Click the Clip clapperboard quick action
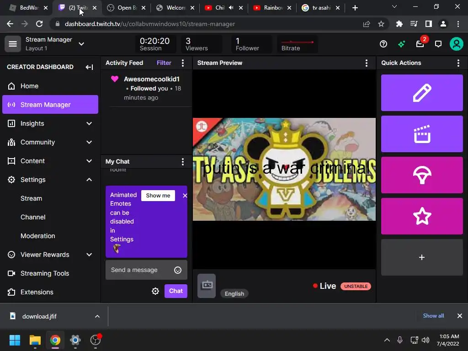Screen dimensions: 468x351 pos(422,134)
